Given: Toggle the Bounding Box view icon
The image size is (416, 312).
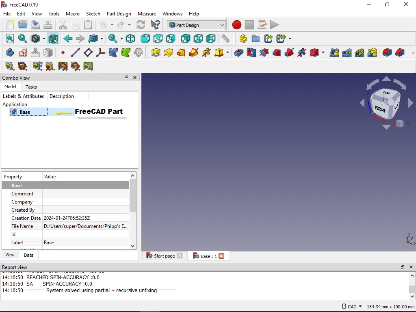Looking at the screenshot, I should [53, 39].
